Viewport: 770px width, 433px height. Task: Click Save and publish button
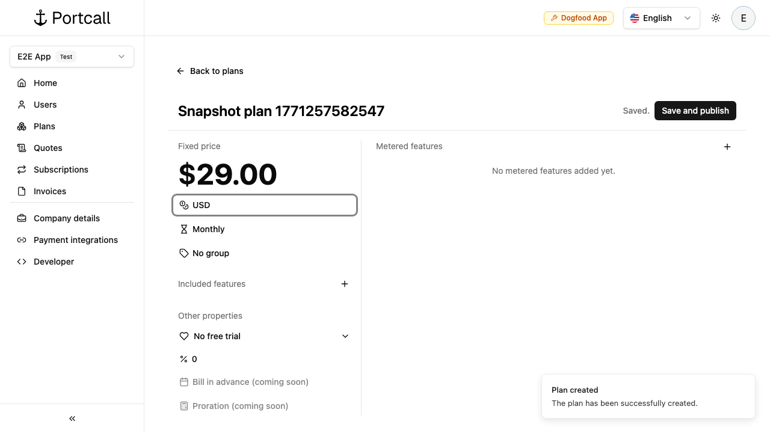[x=695, y=111]
